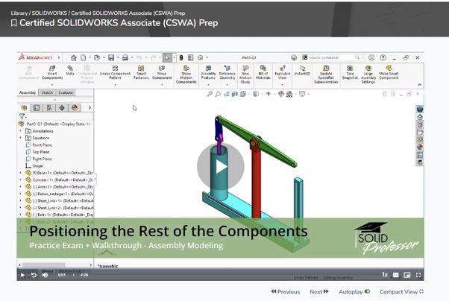Viewport: 449px width, 301px height.
Task: Open the PropertyManager tab
Action: point(37,107)
